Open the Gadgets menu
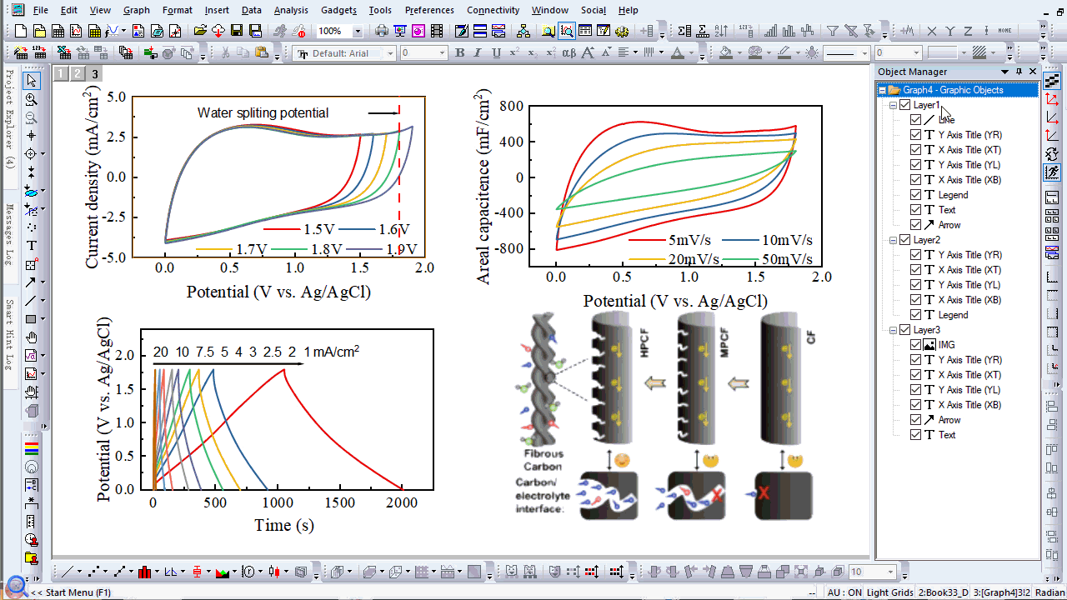1067x600 pixels. coord(339,10)
